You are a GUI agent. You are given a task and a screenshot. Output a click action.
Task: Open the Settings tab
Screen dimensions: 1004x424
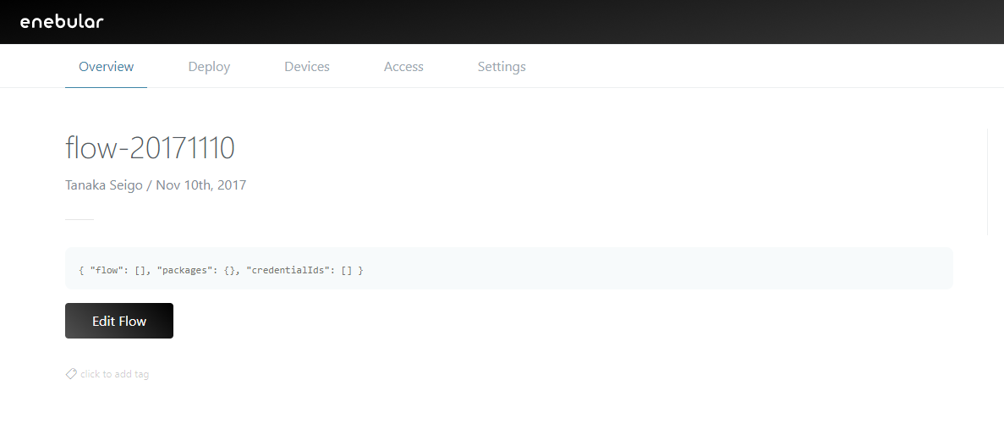(x=502, y=66)
